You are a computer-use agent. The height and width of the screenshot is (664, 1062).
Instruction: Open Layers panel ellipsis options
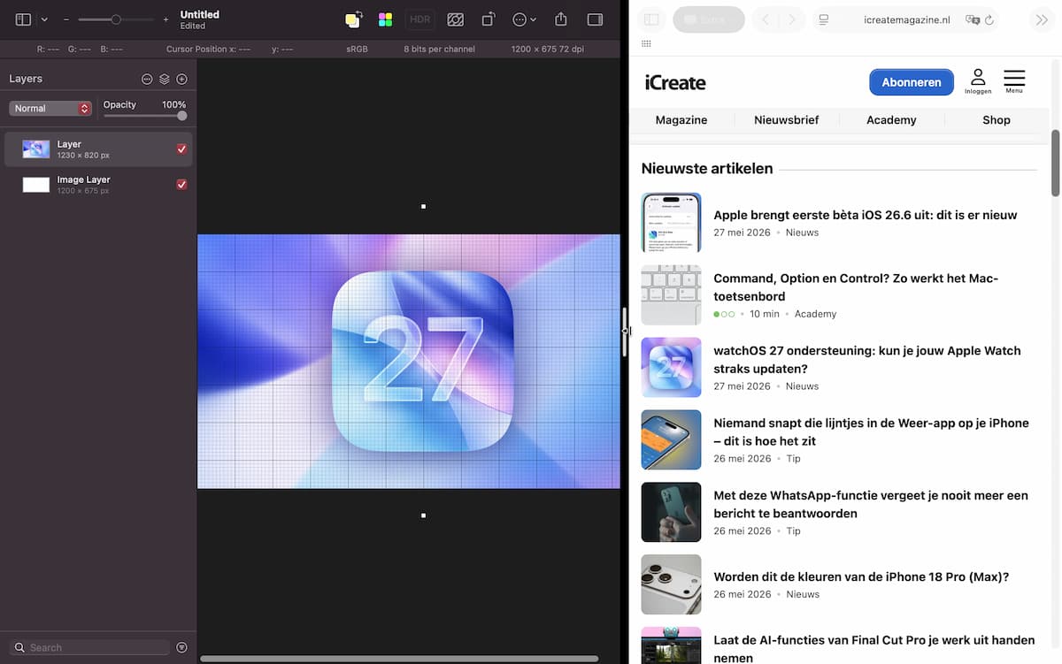click(x=147, y=79)
